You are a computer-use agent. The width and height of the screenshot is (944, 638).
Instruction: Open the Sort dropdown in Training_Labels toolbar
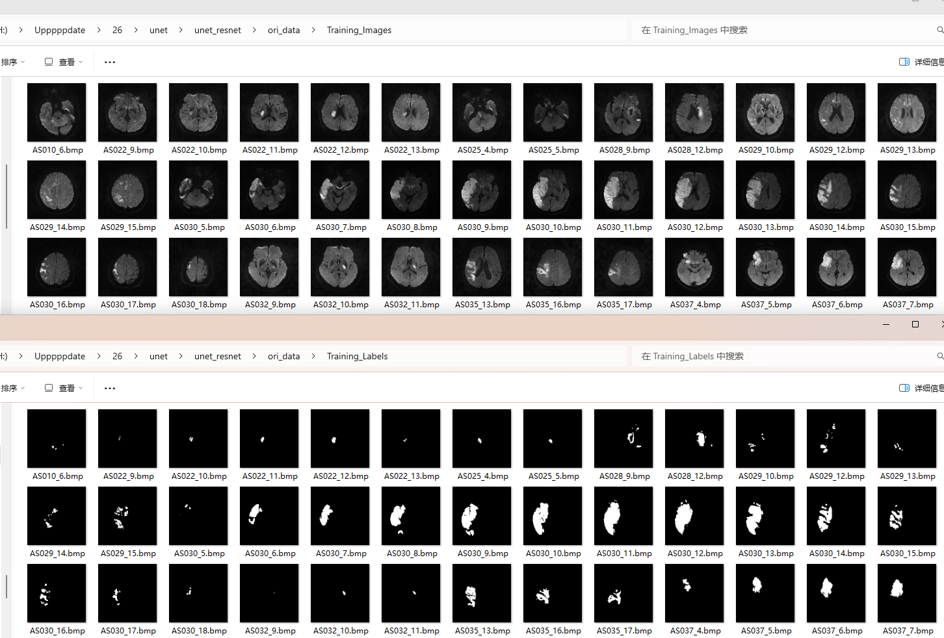[13, 389]
